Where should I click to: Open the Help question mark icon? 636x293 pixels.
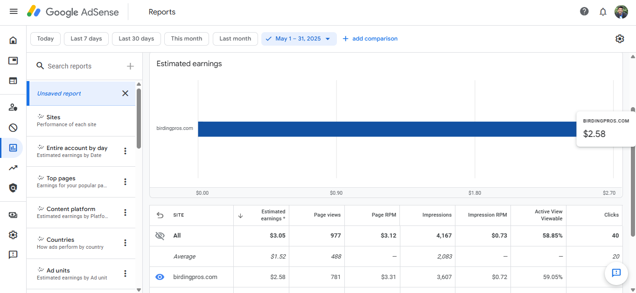tap(584, 12)
